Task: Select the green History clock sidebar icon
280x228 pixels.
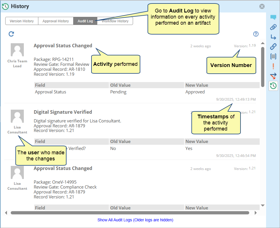Action: pos(273,86)
